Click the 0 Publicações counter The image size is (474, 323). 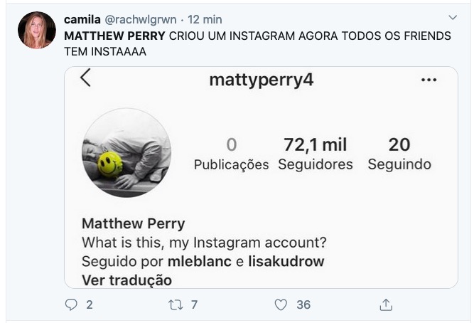click(231, 154)
